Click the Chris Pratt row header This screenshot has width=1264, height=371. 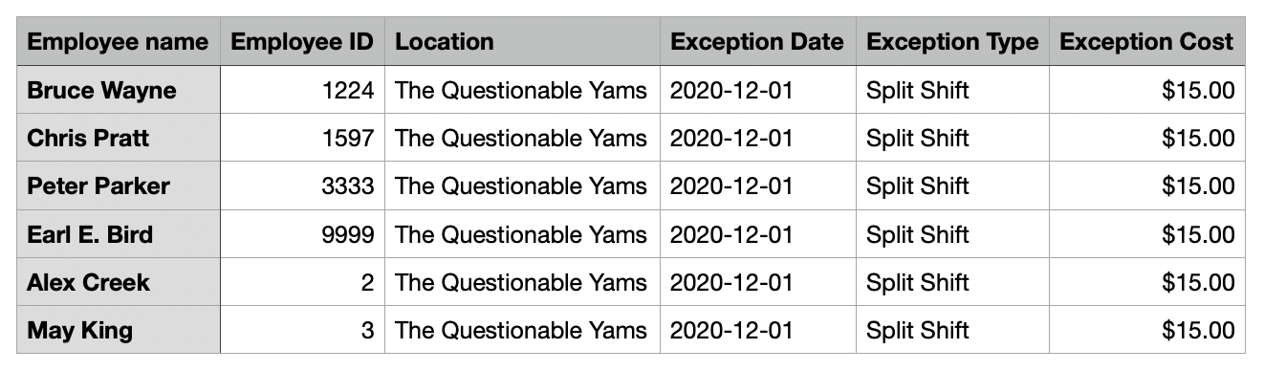click(x=119, y=138)
